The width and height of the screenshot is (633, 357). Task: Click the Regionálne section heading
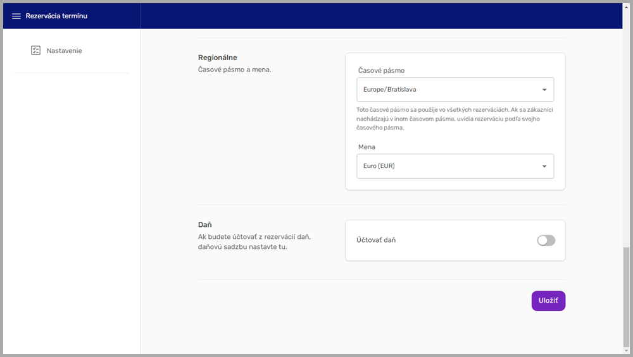click(x=217, y=57)
